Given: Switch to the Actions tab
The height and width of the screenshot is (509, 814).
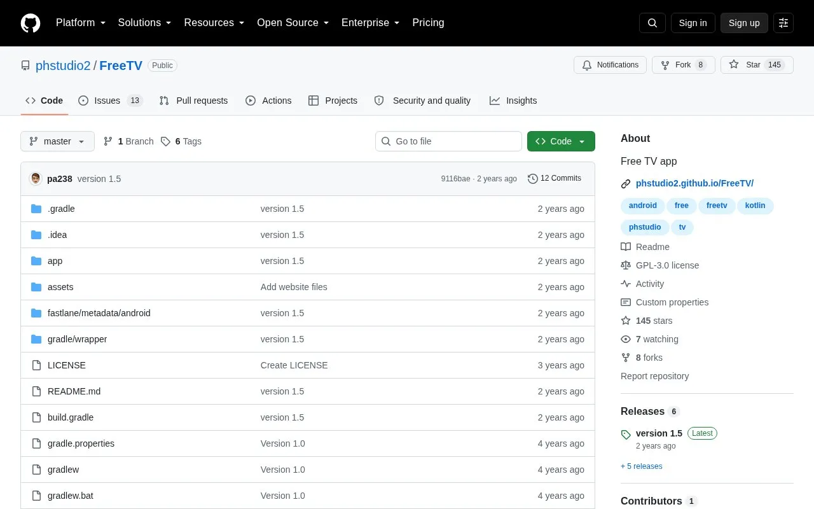Looking at the screenshot, I should pos(268,101).
